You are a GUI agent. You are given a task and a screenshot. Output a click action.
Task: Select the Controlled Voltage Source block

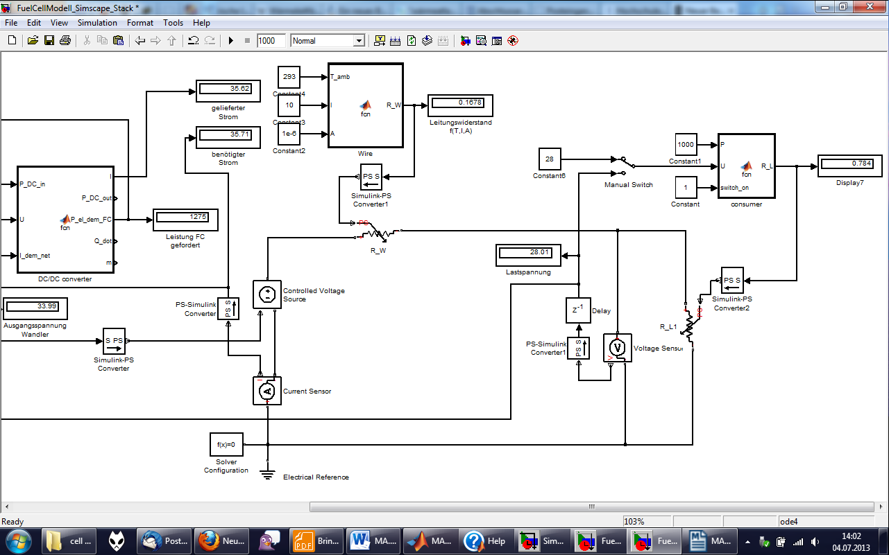pyautogui.click(x=267, y=294)
